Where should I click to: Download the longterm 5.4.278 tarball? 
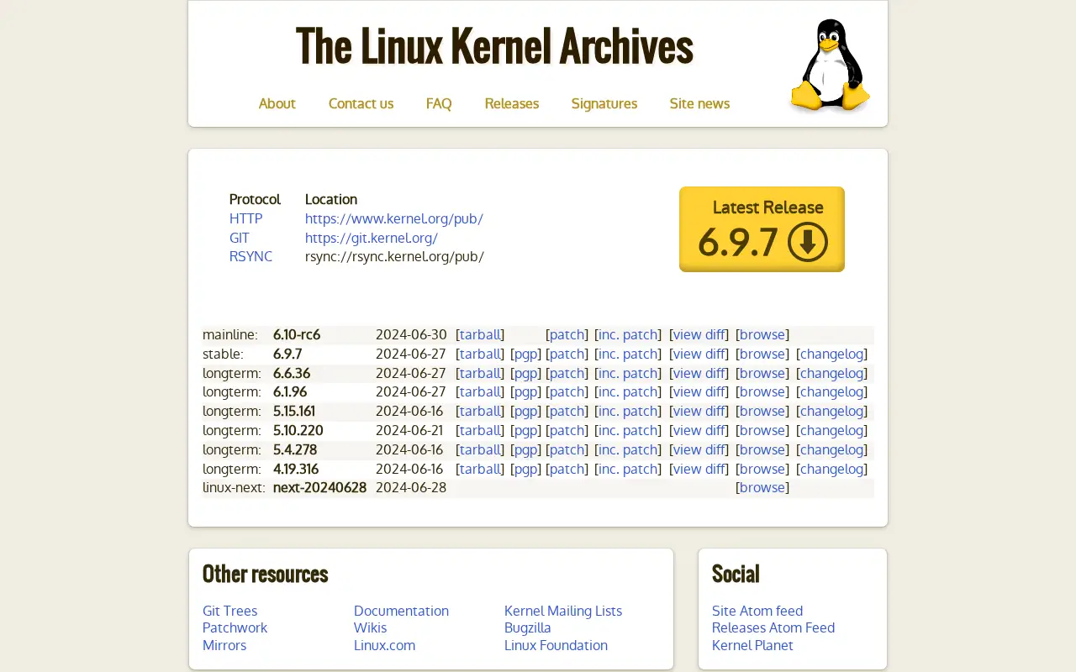pyautogui.click(x=480, y=449)
